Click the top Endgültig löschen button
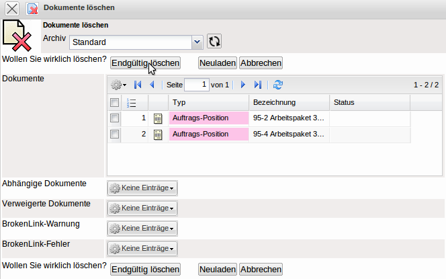 tap(145, 63)
